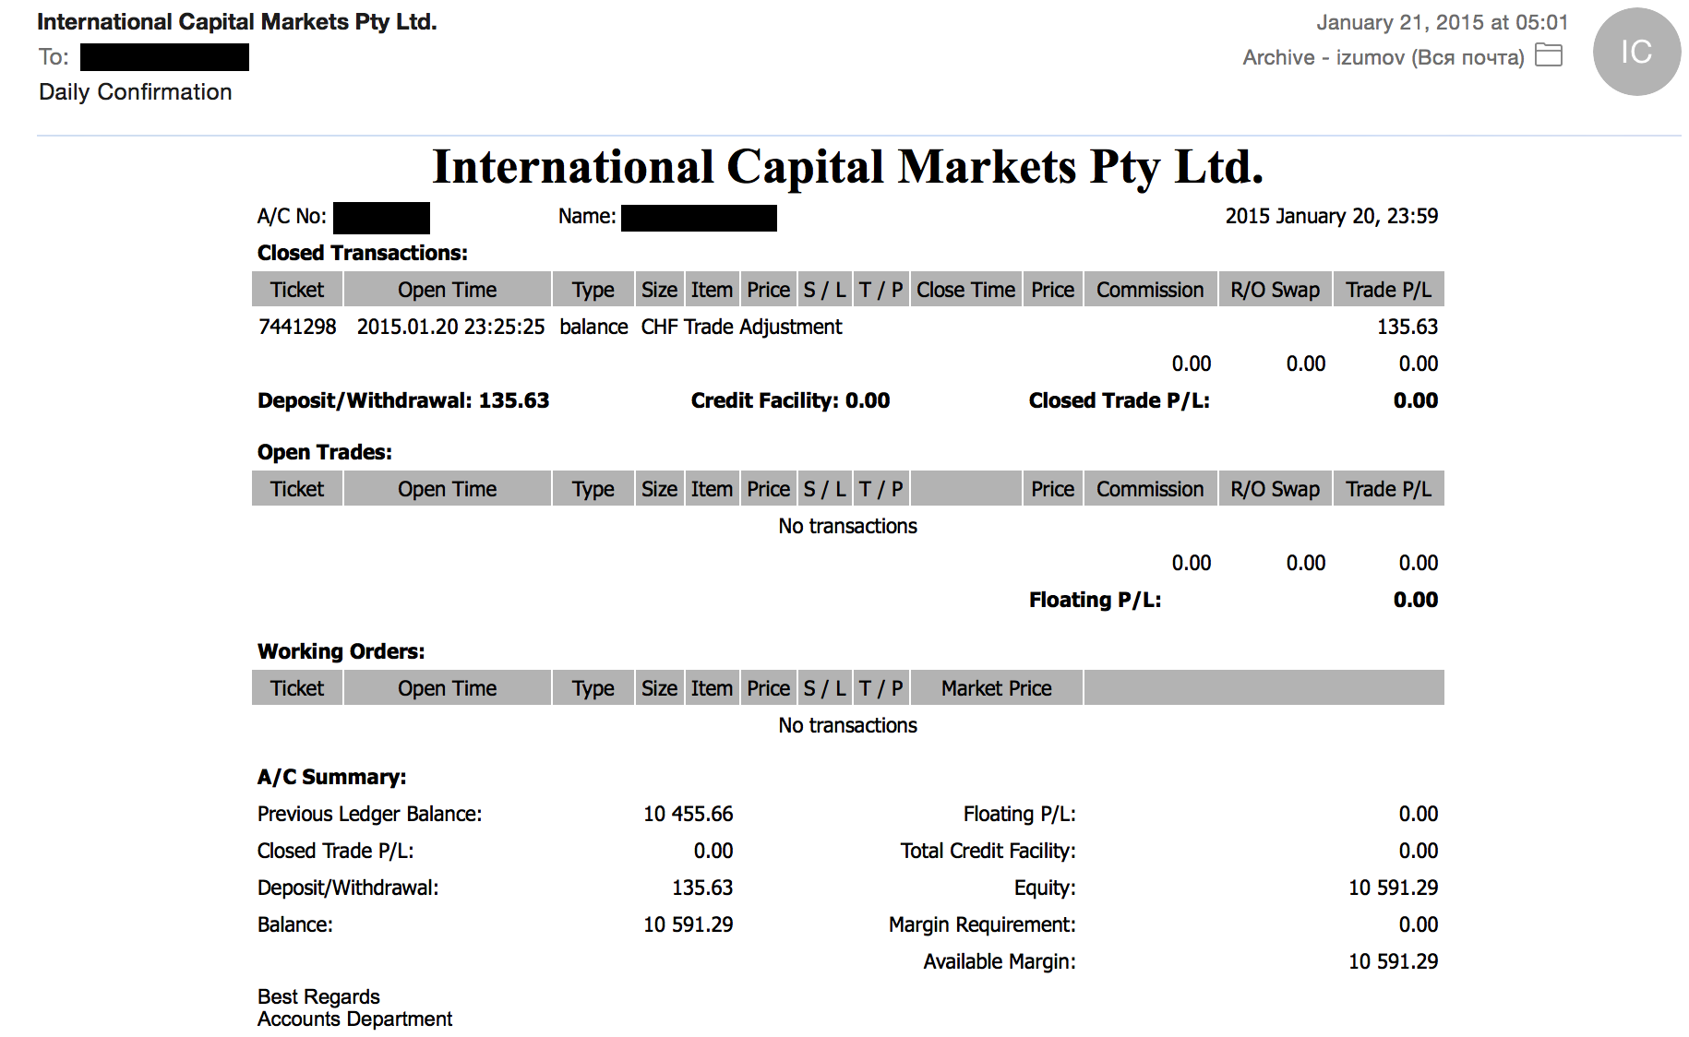Select the Equity value 10 591.29
The image size is (1689, 1037).
click(x=1393, y=888)
